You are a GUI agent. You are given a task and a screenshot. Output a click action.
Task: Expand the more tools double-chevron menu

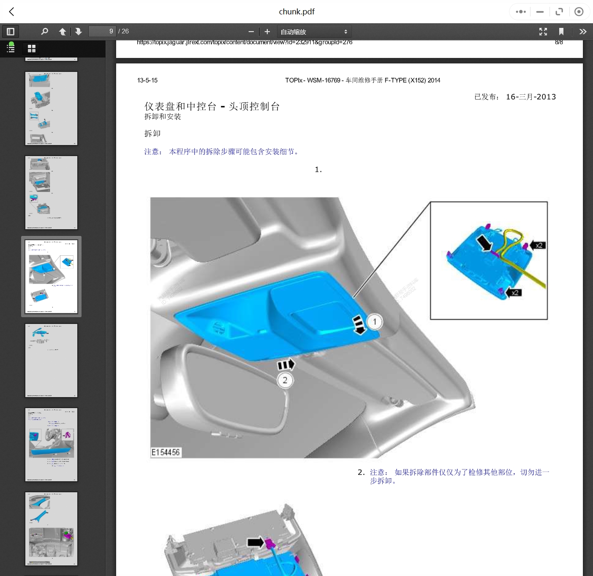583,32
